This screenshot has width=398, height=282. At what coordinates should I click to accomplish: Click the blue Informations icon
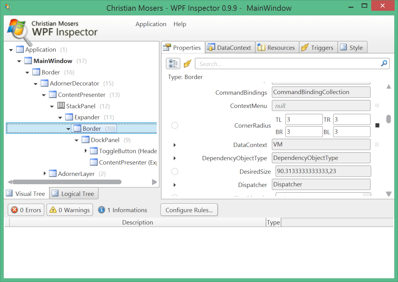[x=102, y=210]
